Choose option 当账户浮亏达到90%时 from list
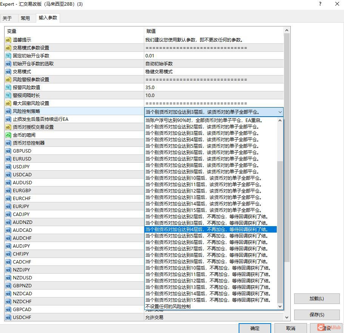The height and width of the screenshot is (333, 344). [x=204, y=120]
